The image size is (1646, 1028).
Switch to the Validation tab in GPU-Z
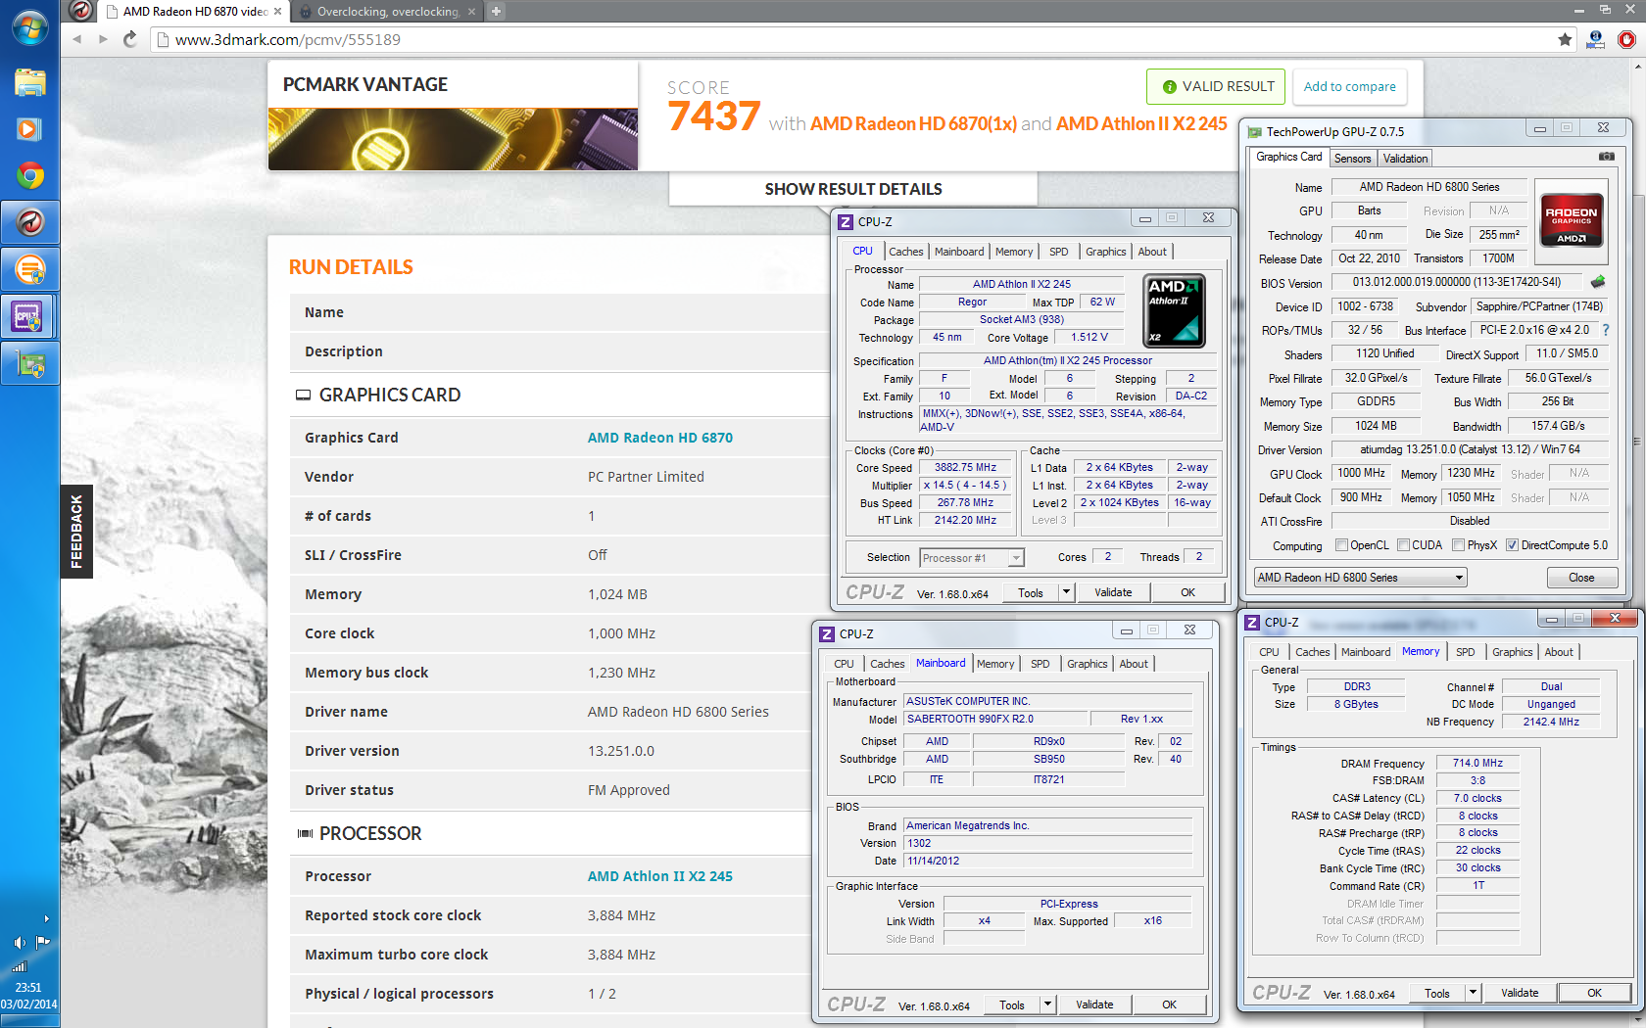click(1406, 159)
